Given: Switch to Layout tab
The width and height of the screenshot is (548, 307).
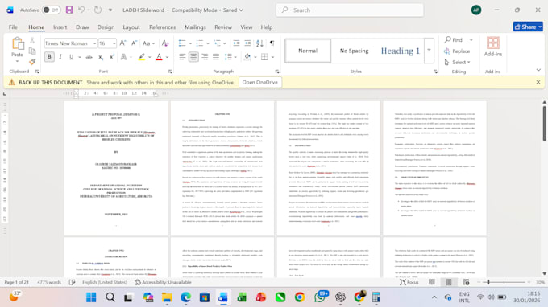Looking at the screenshot, I should pyautogui.click(x=131, y=27).
